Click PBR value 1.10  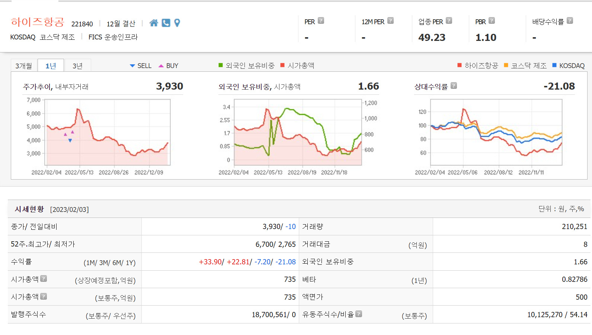486,38
